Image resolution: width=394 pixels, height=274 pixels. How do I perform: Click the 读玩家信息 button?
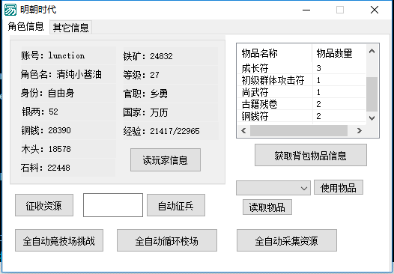(x=166, y=160)
